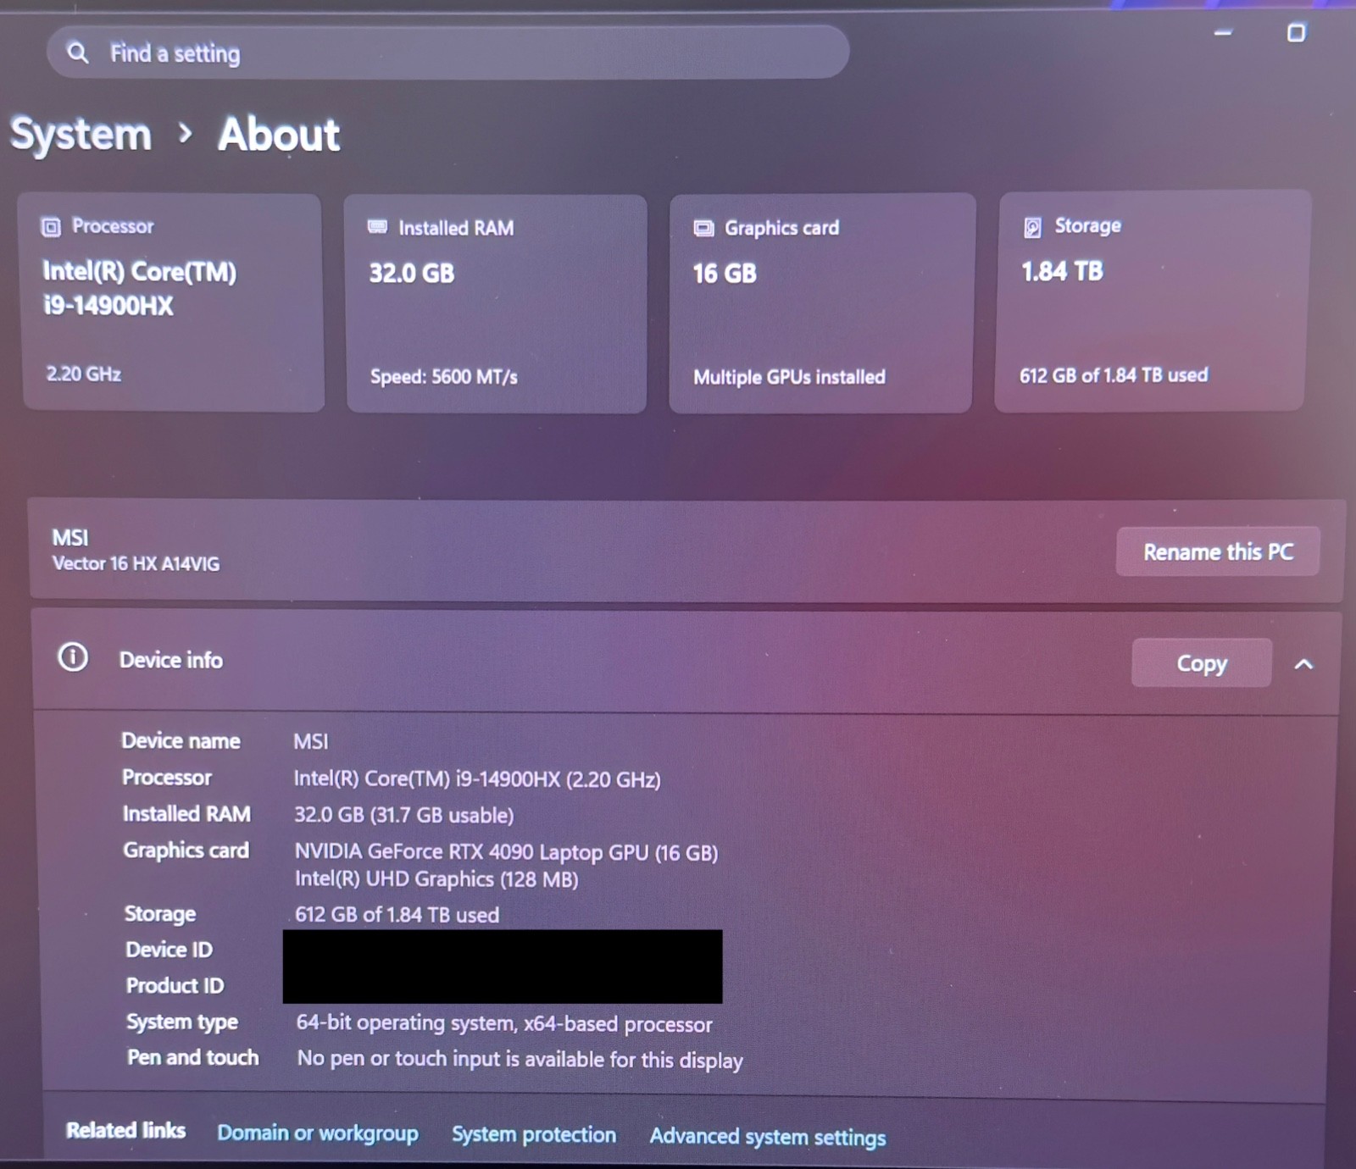Image resolution: width=1356 pixels, height=1169 pixels.
Task: Select "NVIDIA GeForce RTX 4090 Laptop GPU (16 GB)"
Action: (x=506, y=851)
